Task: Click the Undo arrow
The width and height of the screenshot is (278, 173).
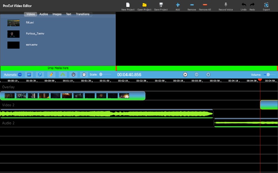Action: [x=244, y=5]
